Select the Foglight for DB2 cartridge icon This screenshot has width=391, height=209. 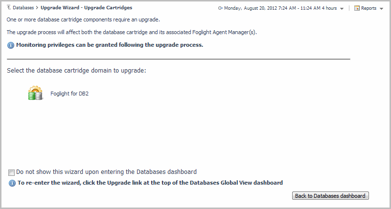click(x=35, y=93)
